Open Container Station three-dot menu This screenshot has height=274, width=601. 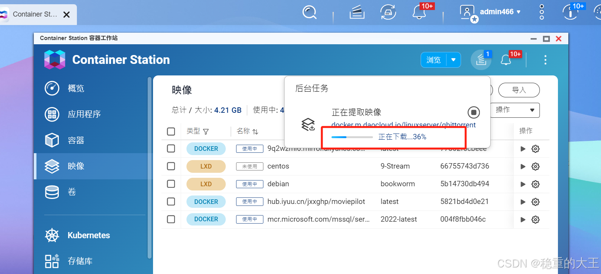click(x=545, y=60)
